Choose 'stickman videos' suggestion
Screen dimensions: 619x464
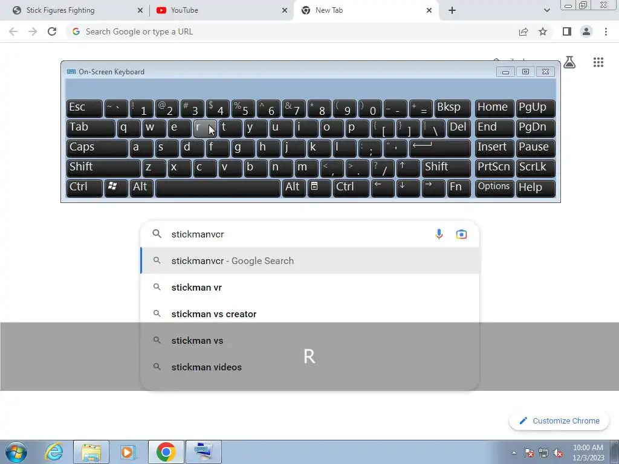pos(310,367)
